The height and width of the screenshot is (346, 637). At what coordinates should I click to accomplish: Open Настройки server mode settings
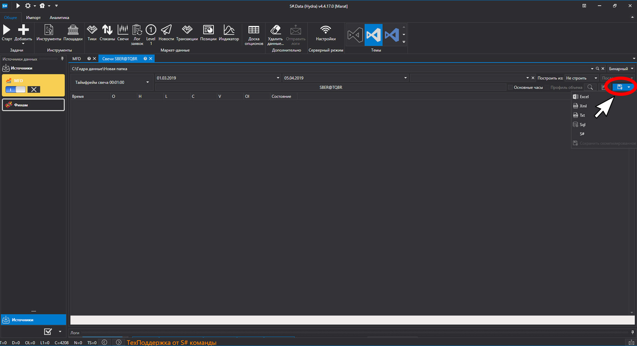tap(326, 33)
